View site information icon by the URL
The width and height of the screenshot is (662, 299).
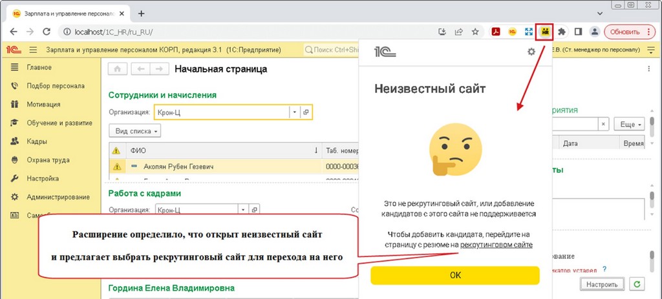(x=67, y=32)
